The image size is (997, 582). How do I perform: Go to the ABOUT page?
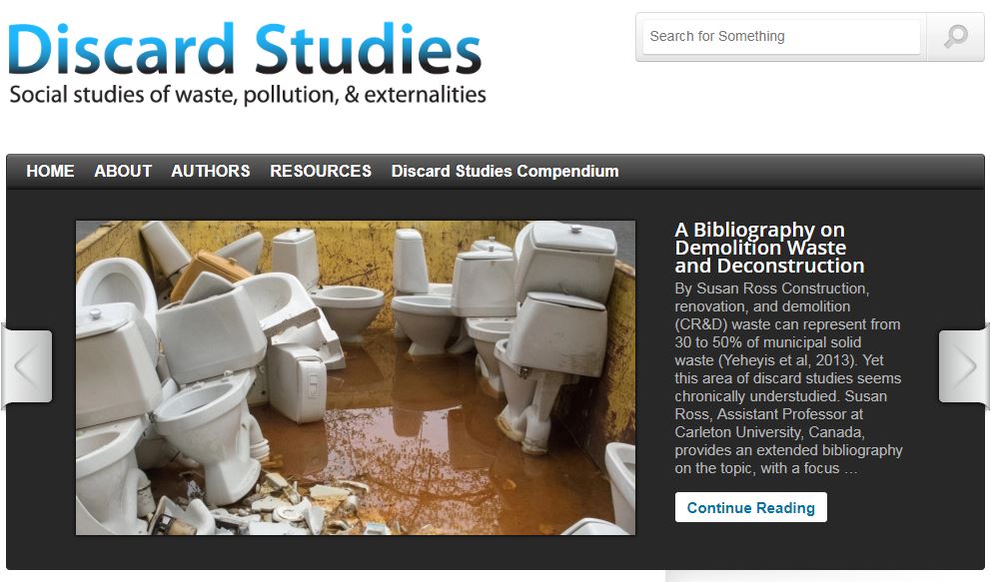tap(123, 171)
